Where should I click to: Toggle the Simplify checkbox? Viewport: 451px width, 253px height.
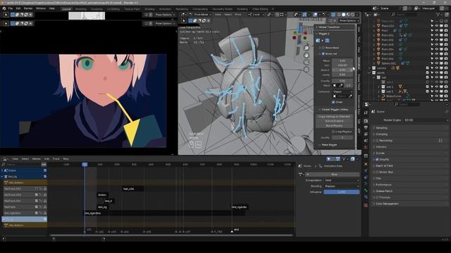pos(377,160)
